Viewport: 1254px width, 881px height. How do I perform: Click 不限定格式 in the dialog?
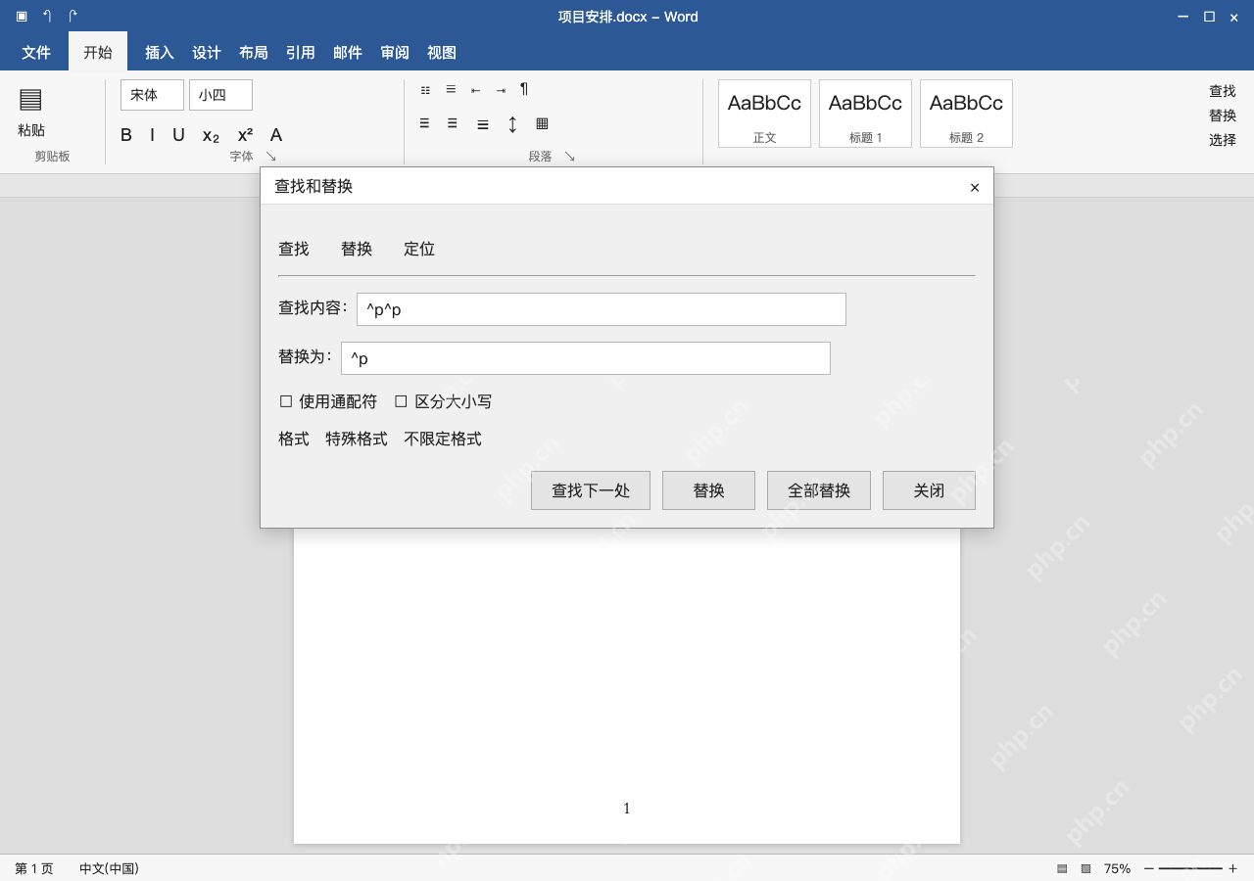click(x=443, y=439)
